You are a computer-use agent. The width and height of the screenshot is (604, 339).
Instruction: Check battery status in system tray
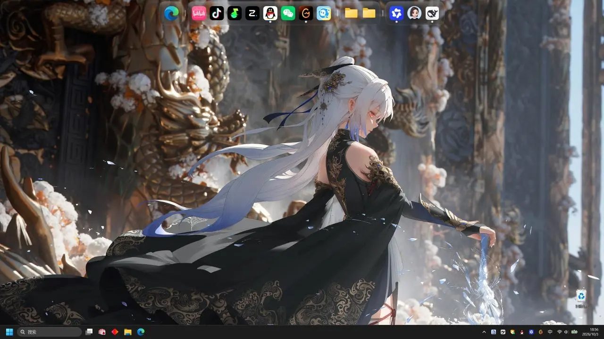[574, 332]
